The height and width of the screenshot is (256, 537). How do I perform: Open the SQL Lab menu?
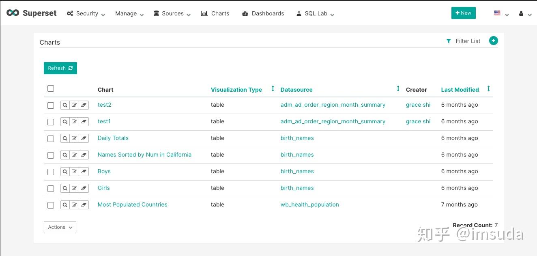click(x=316, y=13)
